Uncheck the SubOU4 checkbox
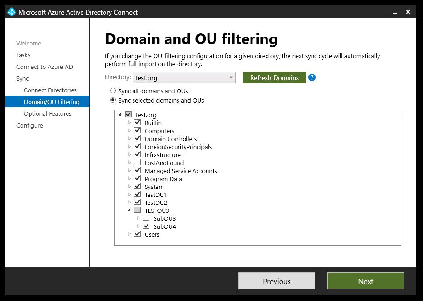The image size is (423, 301). (x=146, y=226)
